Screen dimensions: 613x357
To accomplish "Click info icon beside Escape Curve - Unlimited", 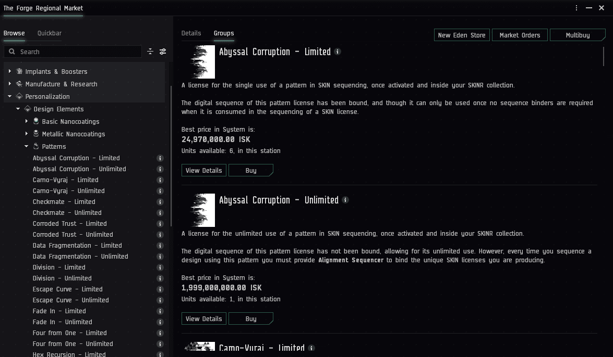I will (160, 300).
